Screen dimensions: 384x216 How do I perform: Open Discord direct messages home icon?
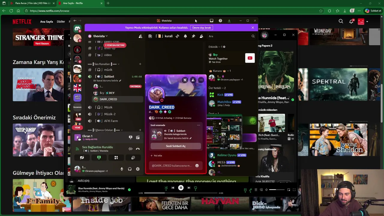[x=77, y=29]
